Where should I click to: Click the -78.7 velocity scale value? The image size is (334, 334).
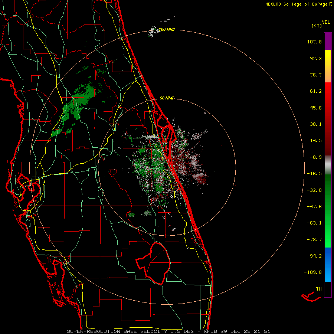click(x=314, y=240)
